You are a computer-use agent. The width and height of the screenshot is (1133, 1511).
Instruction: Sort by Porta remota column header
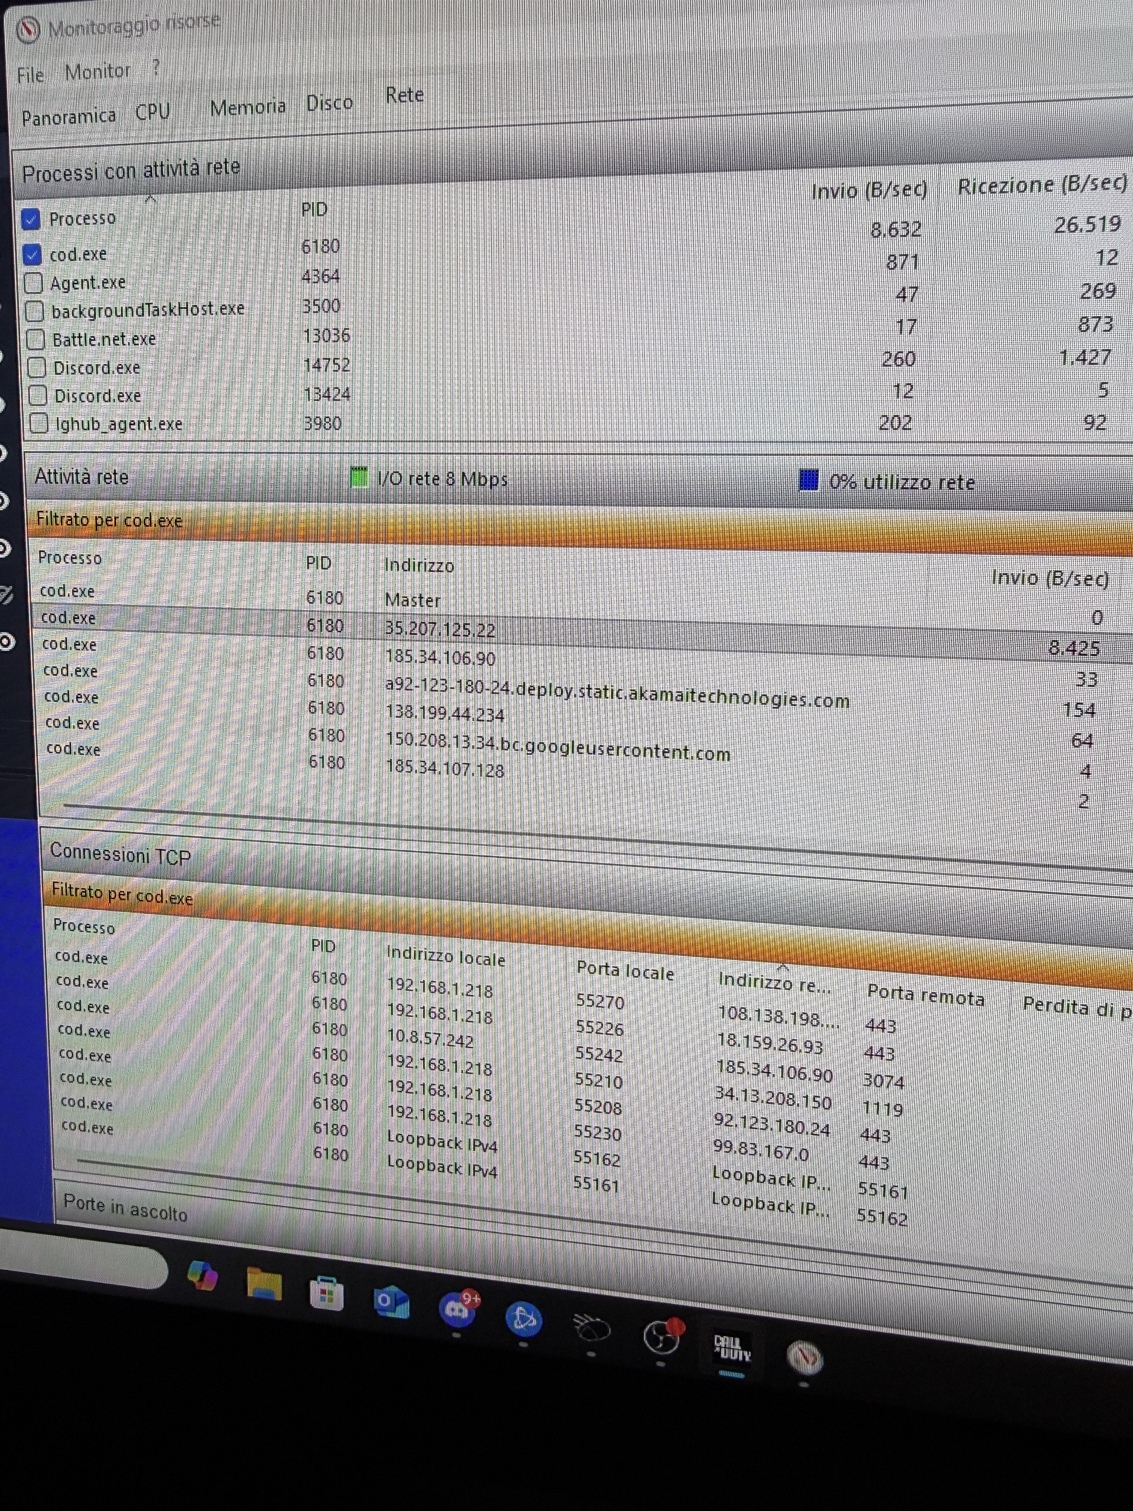click(925, 996)
